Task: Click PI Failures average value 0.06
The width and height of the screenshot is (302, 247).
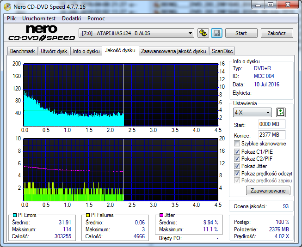Action: [140, 223]
